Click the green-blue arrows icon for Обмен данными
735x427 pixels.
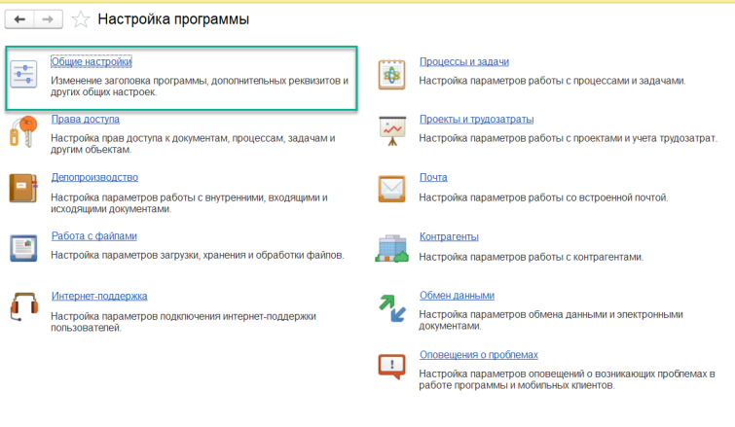(x=391, y=307)
